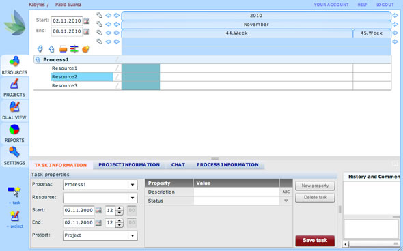Click the timeline Start date field

67,21
